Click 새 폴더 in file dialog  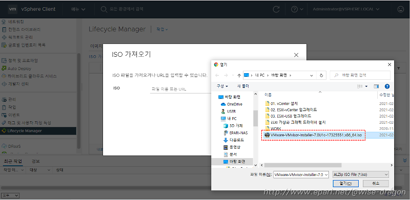pyautogui.click(x=243, y=86)
